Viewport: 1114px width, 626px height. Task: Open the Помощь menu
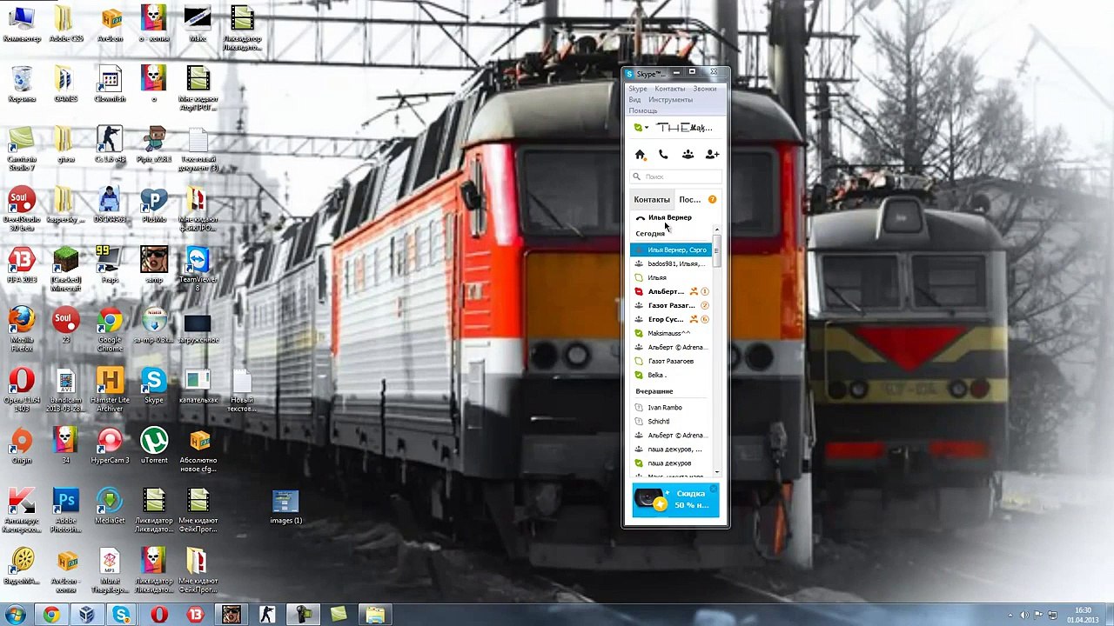tap(643, 110)
